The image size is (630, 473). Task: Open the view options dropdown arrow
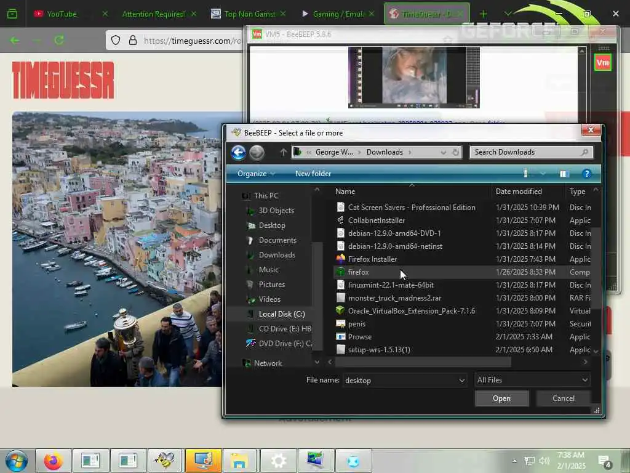(543, 174)
